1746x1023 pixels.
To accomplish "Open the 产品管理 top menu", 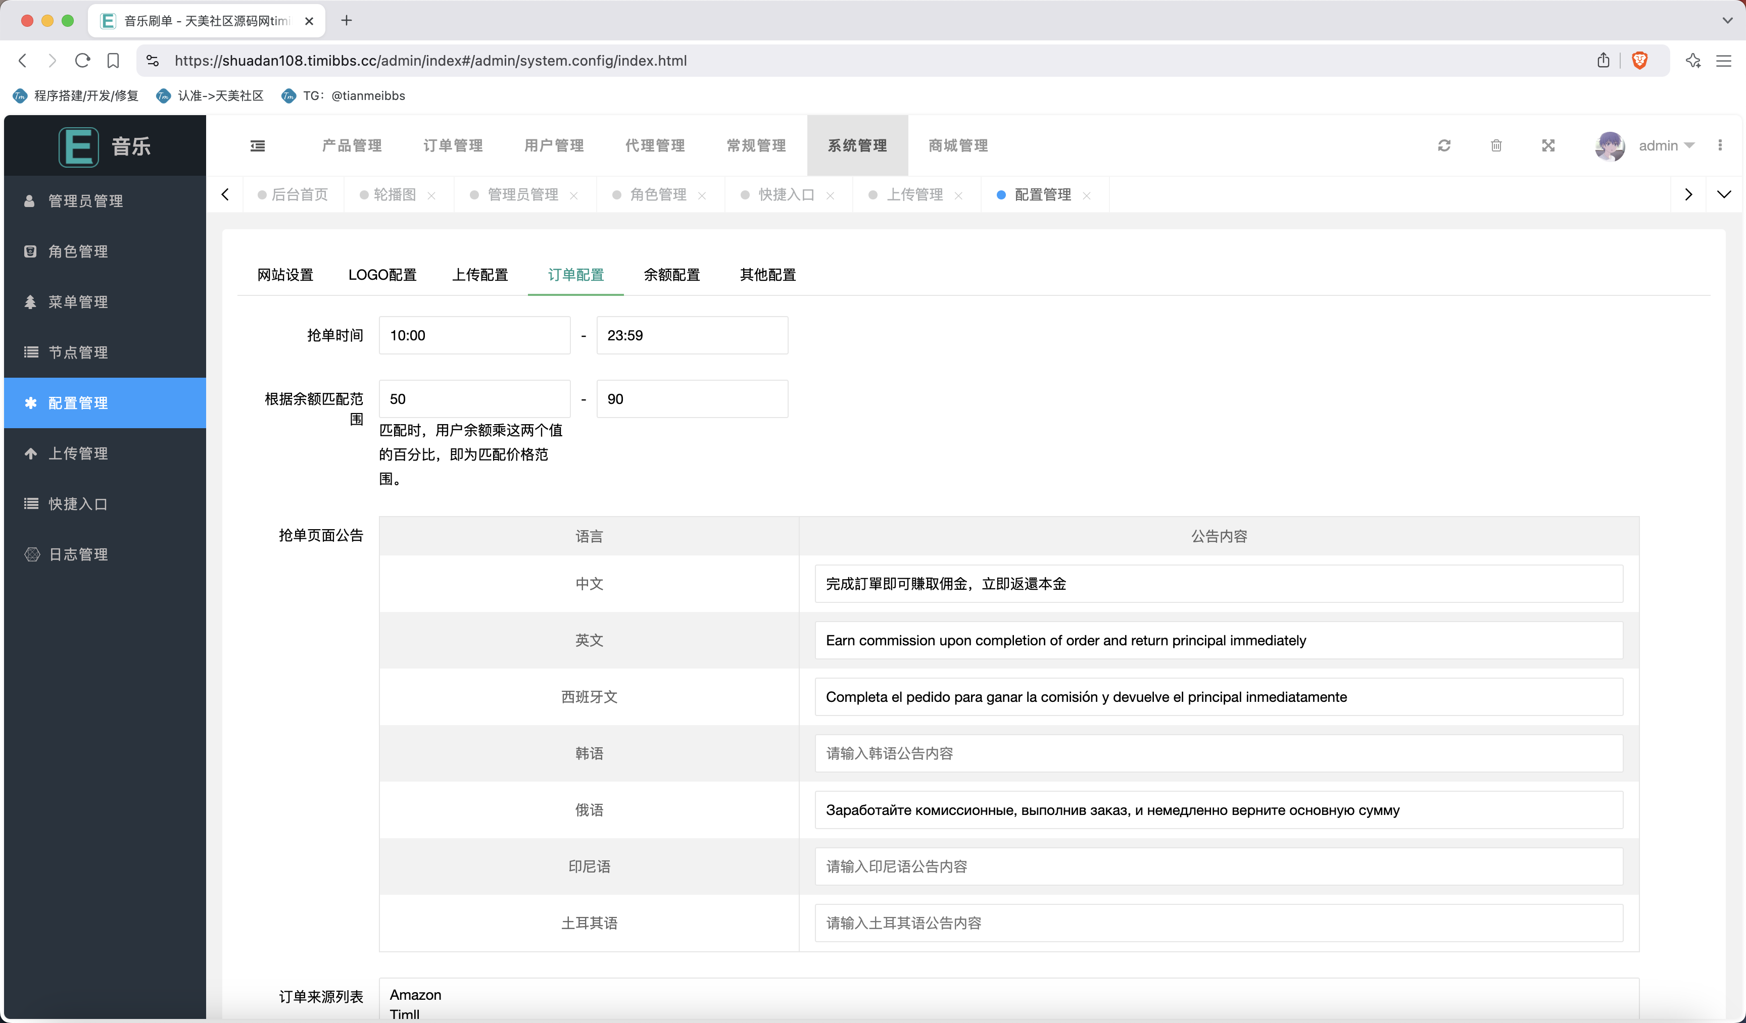I will pyautogui.click(x=352, y=145).
